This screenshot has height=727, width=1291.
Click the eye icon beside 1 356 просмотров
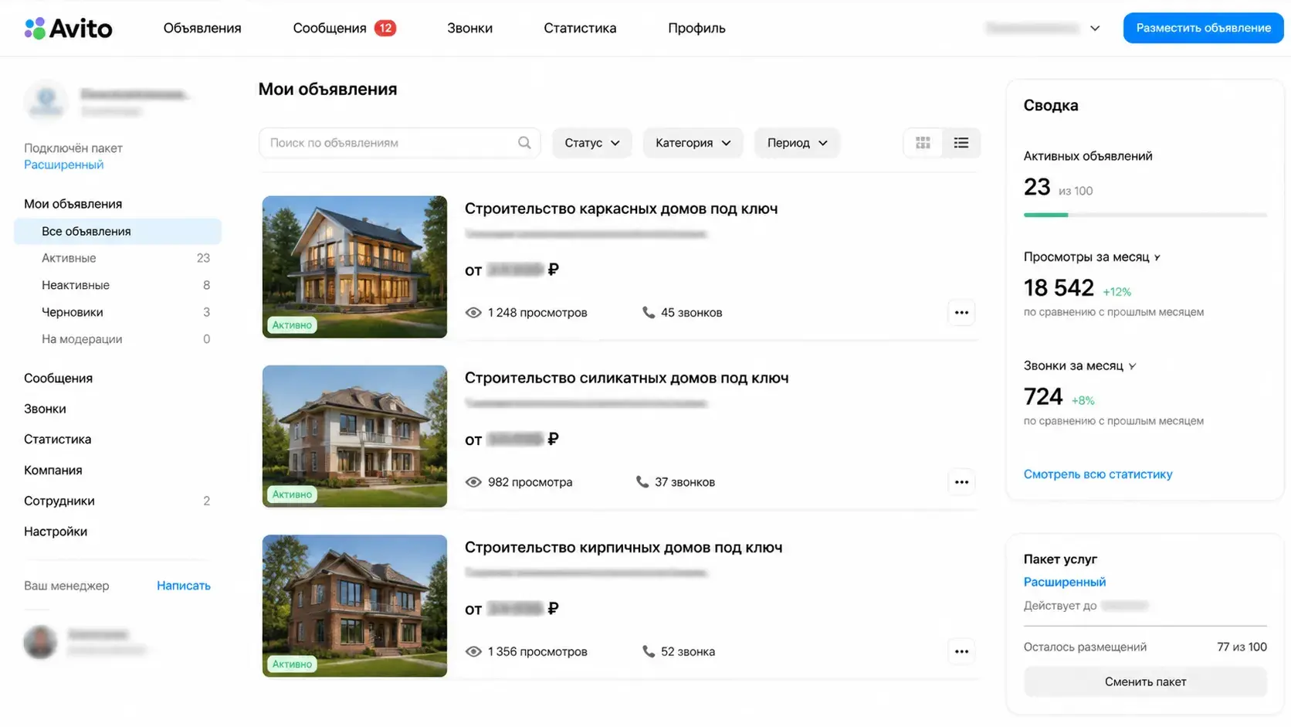click(x=473, y=651)
